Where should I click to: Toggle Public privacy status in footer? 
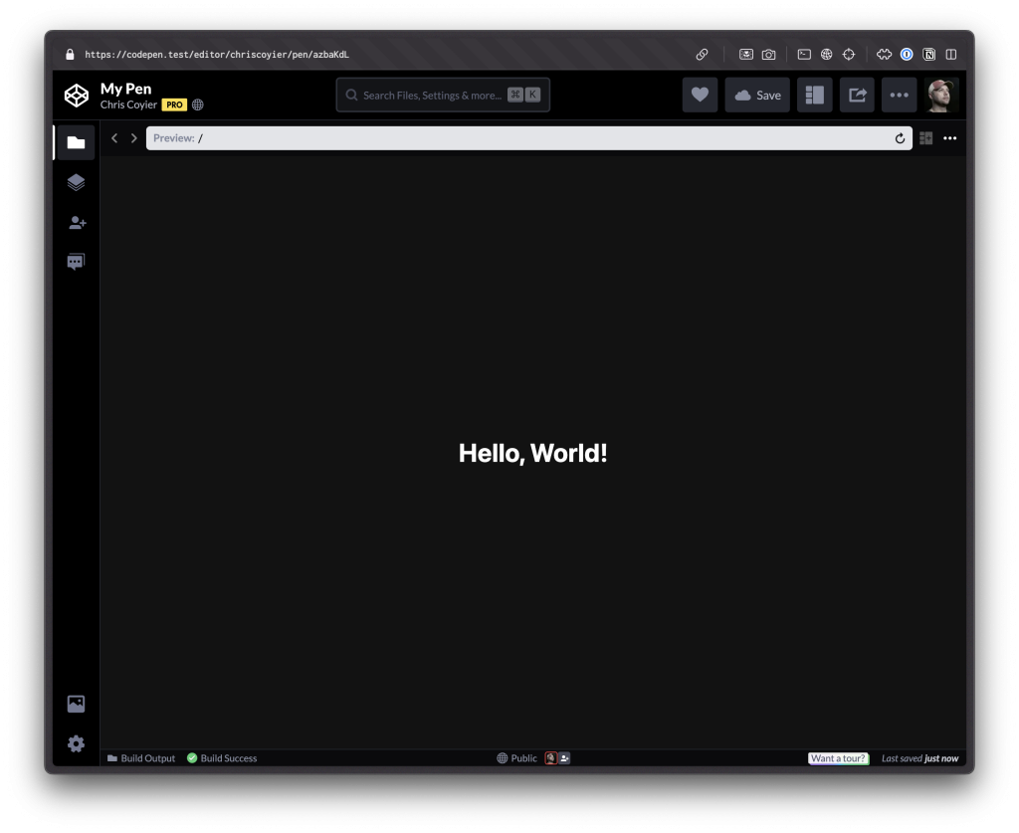pos(516,758)
